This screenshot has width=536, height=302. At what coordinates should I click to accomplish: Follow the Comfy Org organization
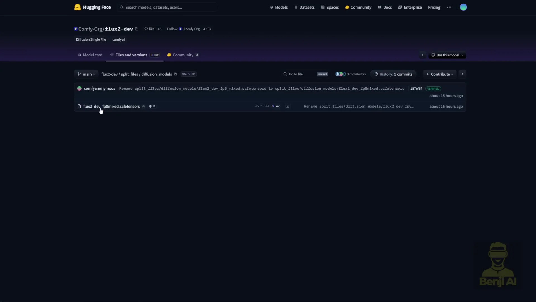point(172,29)
